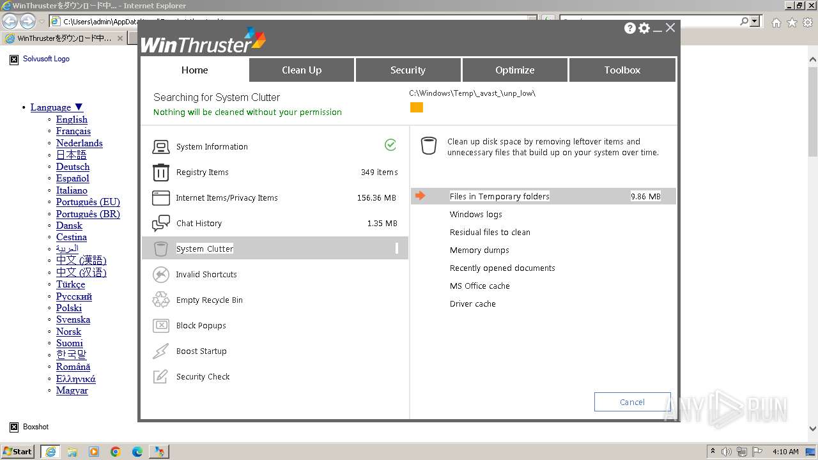This screenshot has height=460, width=818.
Task: Select the WinThruster browser tab
Action: tap(64, 38)
